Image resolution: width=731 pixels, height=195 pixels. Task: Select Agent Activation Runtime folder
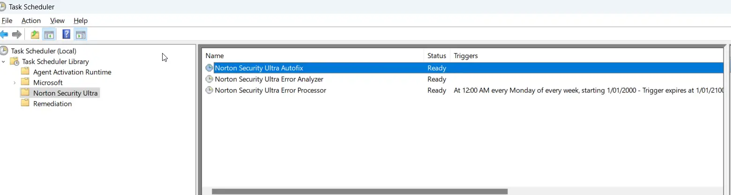tap(72, 72)
